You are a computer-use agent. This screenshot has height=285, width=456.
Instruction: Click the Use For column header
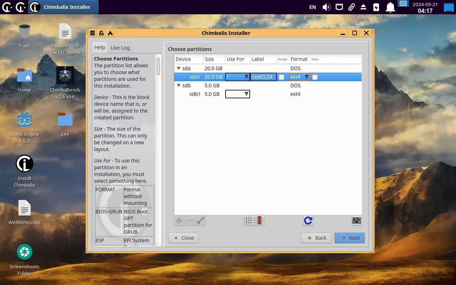tap(237, 59)
